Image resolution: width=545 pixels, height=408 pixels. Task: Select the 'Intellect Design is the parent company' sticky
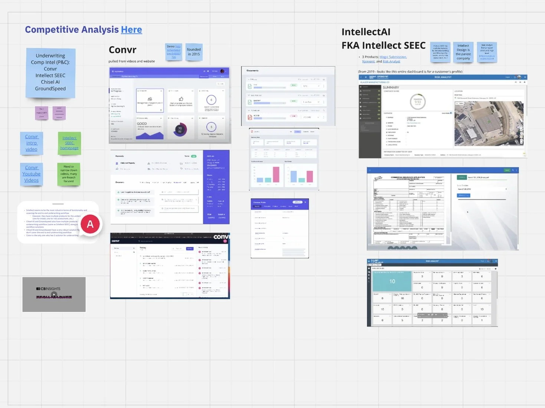[463, 52]
